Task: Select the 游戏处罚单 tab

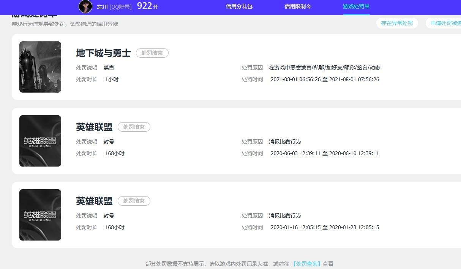Action: click(356, 6)
